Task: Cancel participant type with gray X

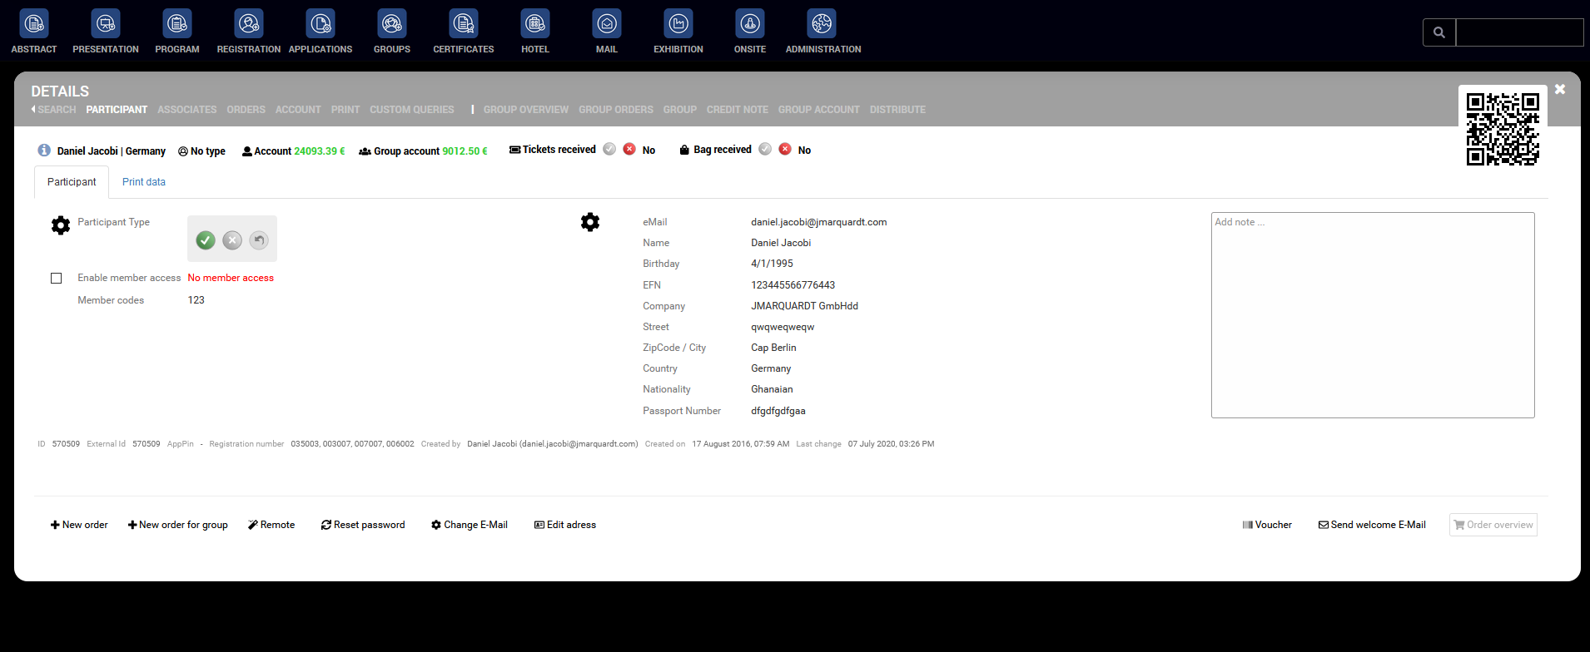Action: (x=232, y=240)
